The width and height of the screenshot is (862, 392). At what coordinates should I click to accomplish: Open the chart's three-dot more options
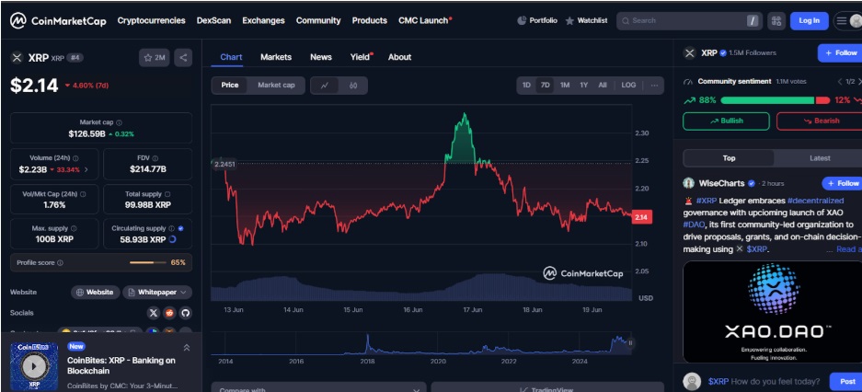(654, 86)
